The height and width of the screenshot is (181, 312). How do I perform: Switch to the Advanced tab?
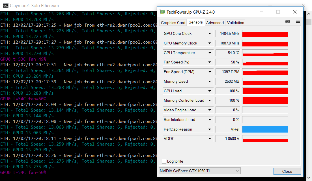click(x=215, y=23)
